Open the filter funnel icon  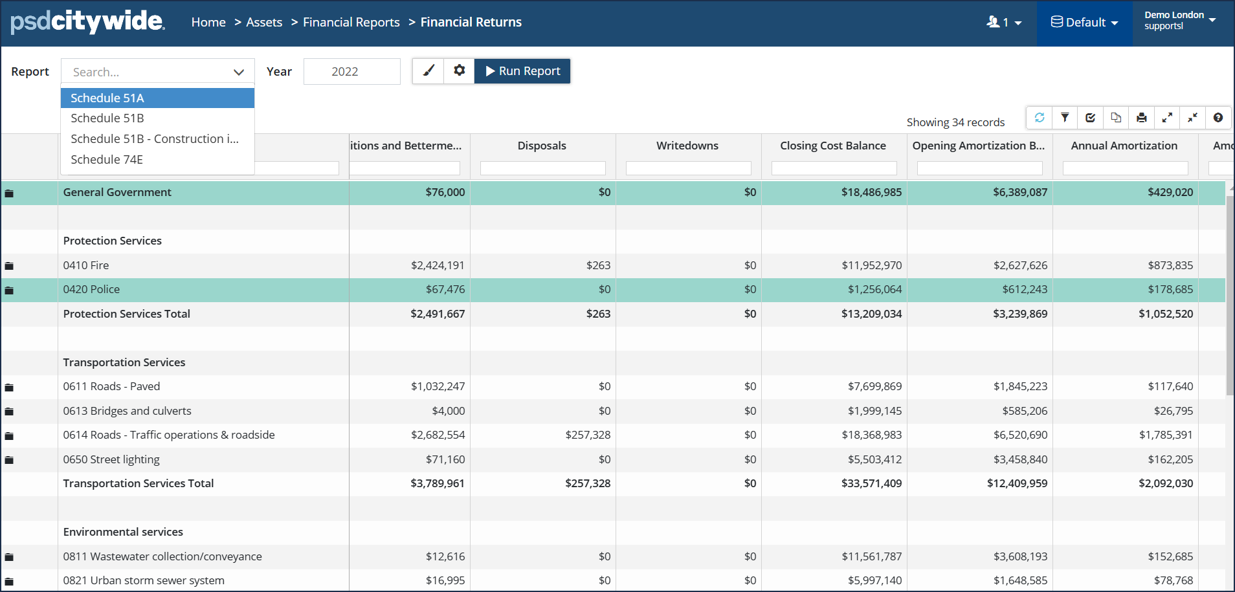[x=1065, y=118]
